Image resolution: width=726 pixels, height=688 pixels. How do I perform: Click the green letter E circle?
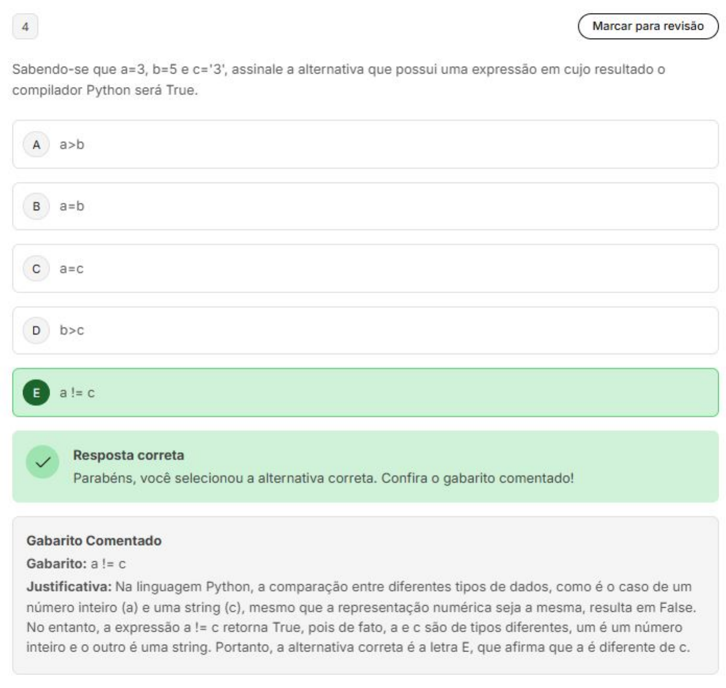click(36, 392)
